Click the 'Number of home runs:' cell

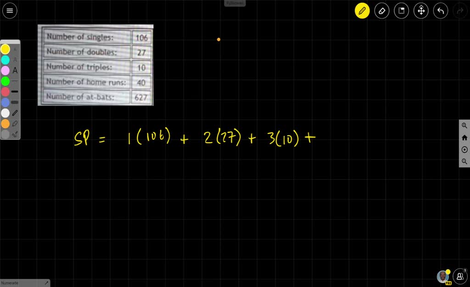pos(87,82)
